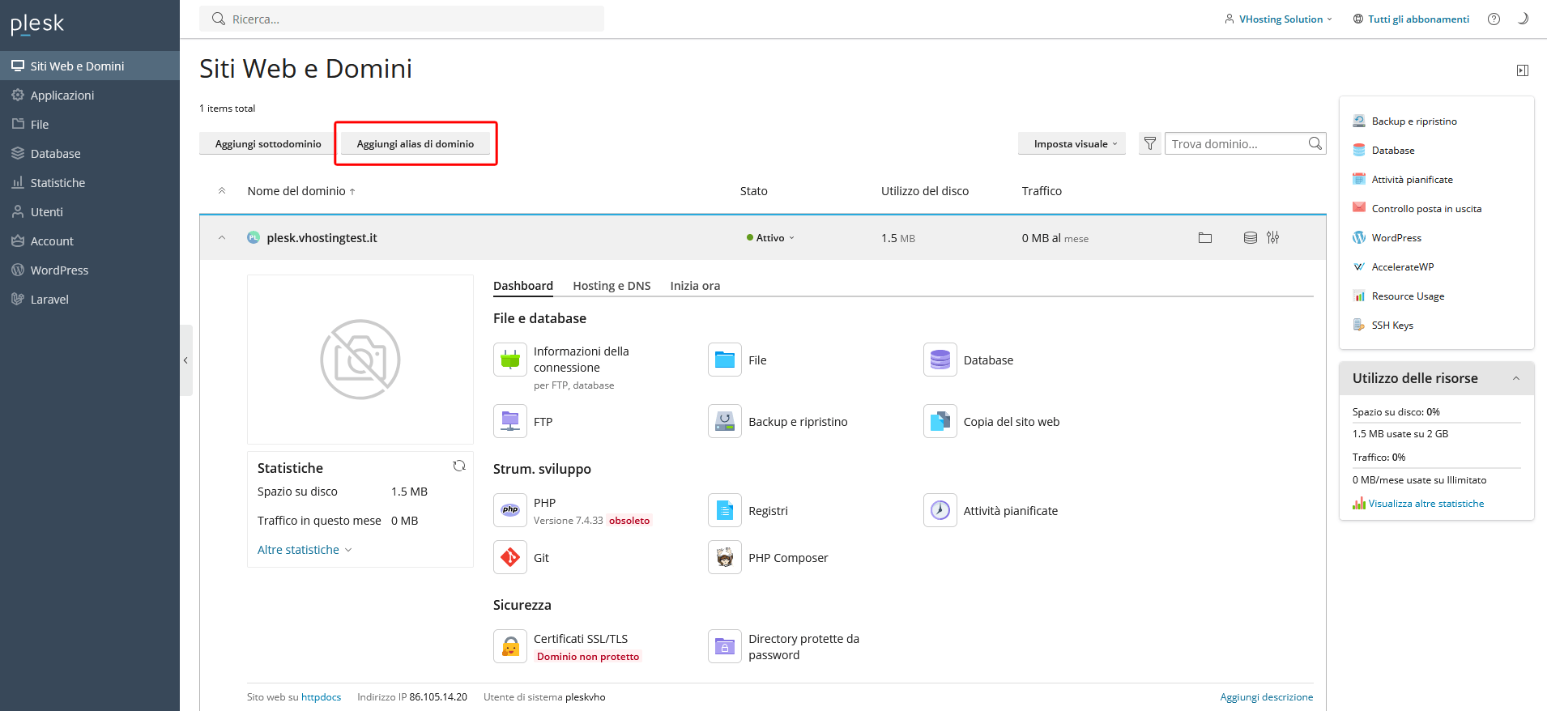Expand Altre statistiche
This screenshot has height=711, width=1547.
pyautogui.click(x=305, y=550)
